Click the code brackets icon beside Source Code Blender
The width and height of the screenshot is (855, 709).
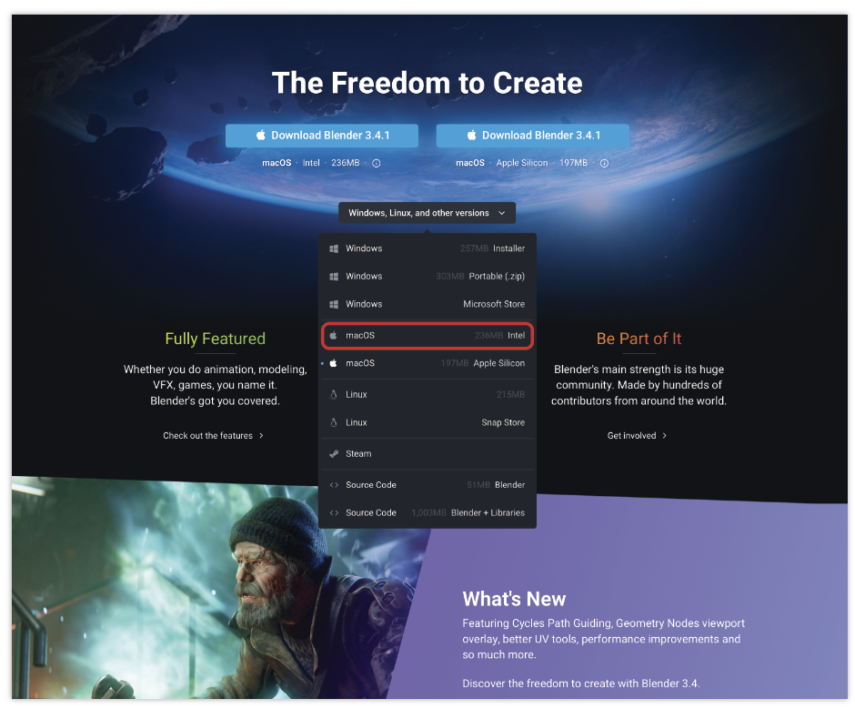pos(334,485)
